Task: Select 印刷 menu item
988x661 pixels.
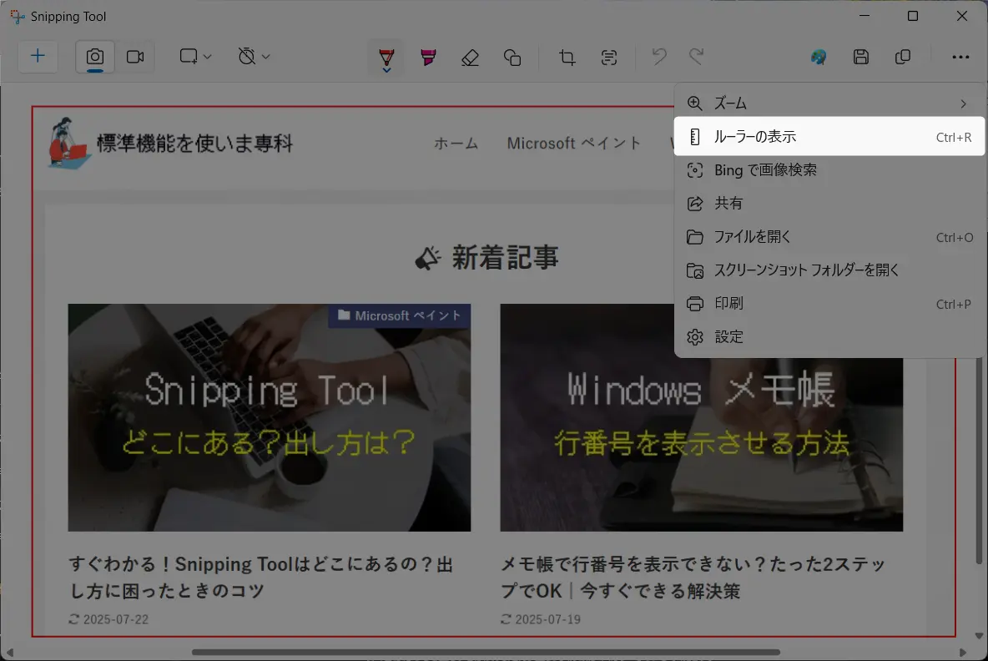Action: (x=829, y=304)
